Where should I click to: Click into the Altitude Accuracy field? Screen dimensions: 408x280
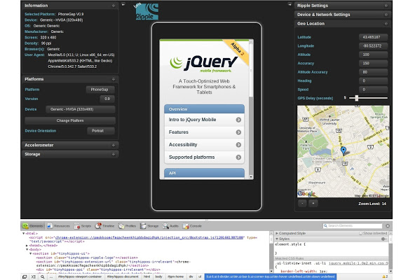[x=373, y=72]
